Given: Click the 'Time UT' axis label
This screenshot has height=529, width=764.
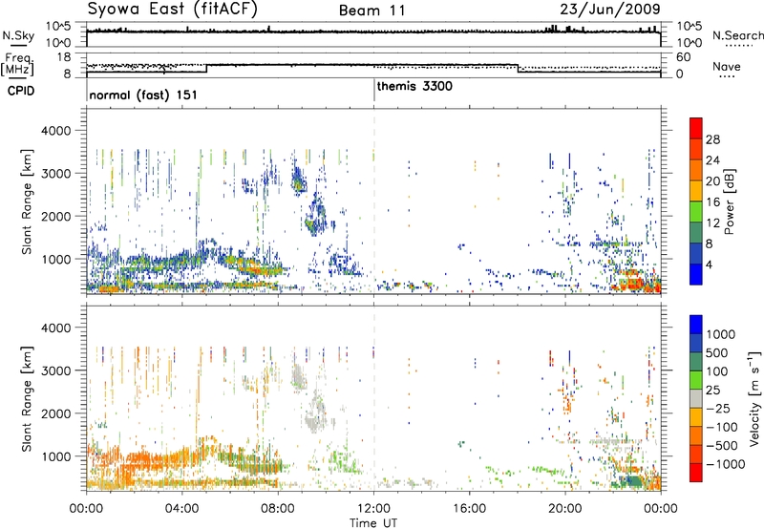Looking at the screenshot, I should [x=373, y=522].
